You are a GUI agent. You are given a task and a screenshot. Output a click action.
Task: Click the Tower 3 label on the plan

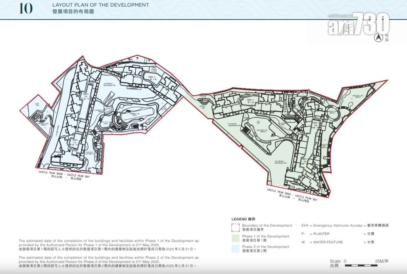250,101
